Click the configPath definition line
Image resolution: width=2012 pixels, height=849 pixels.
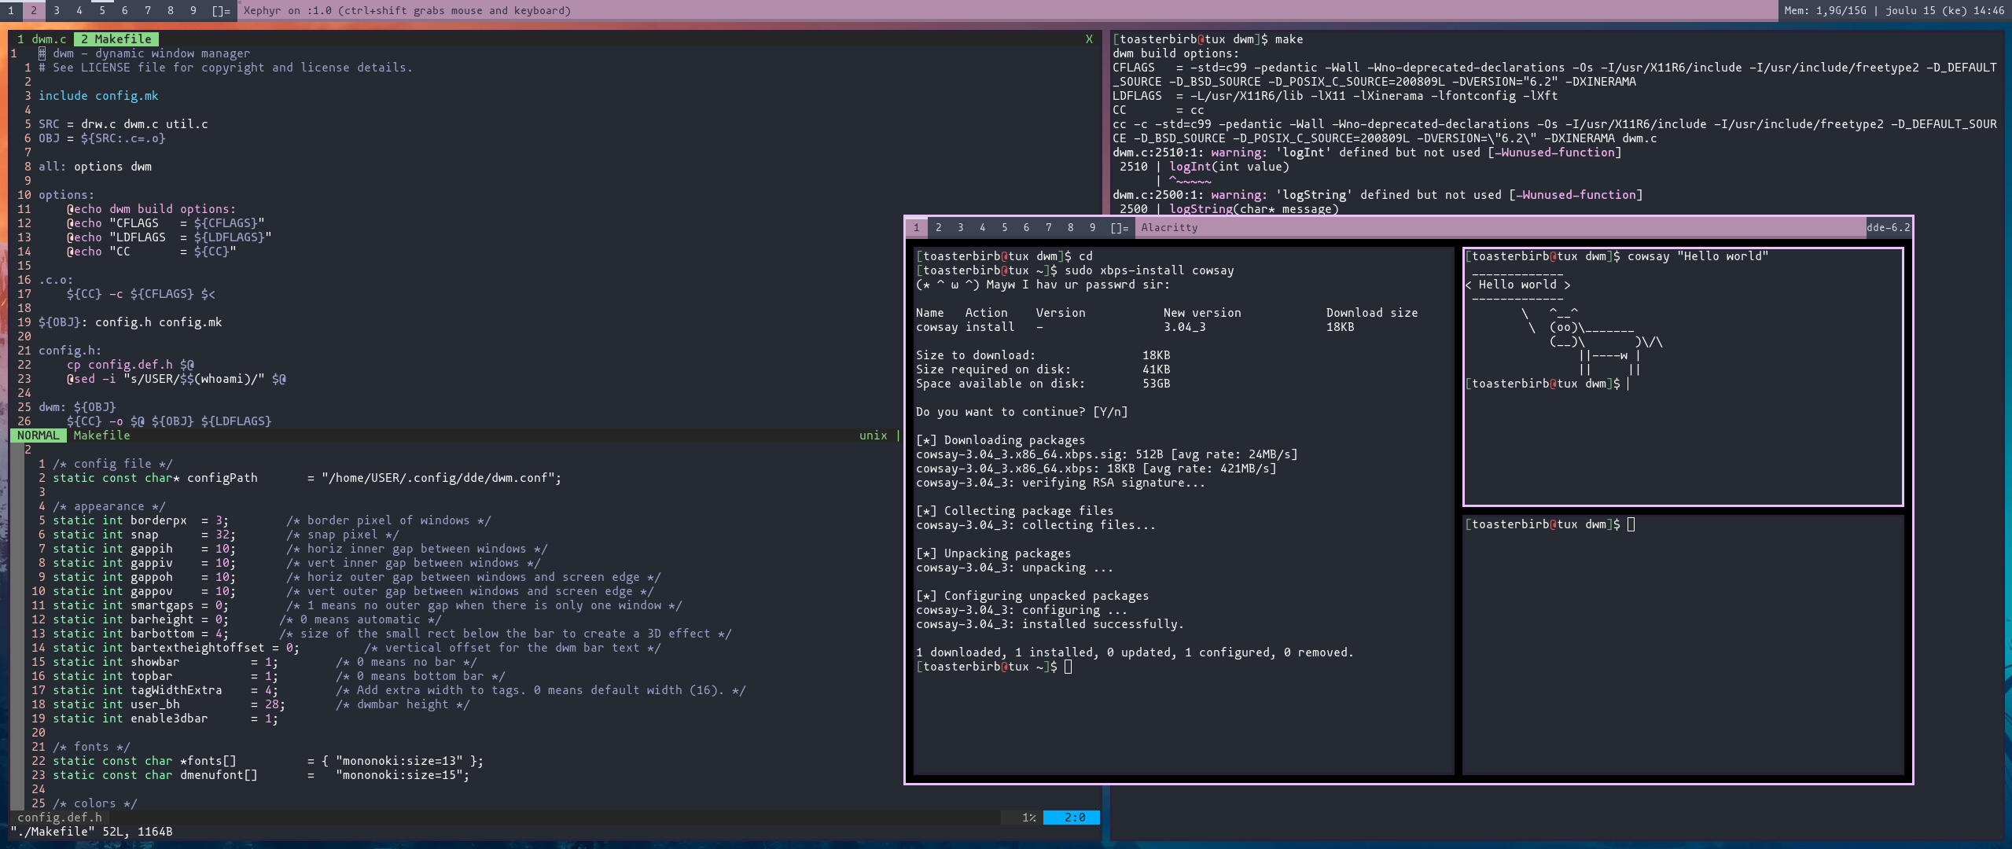point(307,478)
